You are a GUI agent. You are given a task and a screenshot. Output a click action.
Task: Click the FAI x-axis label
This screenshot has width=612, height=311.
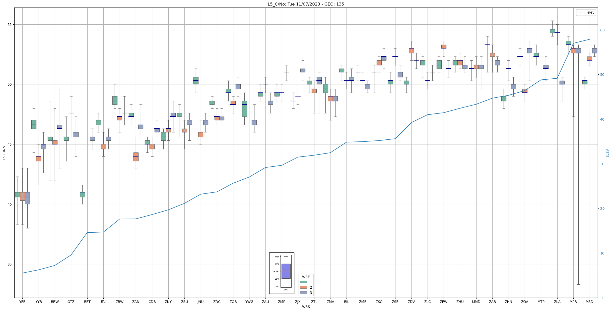point(103,302)
